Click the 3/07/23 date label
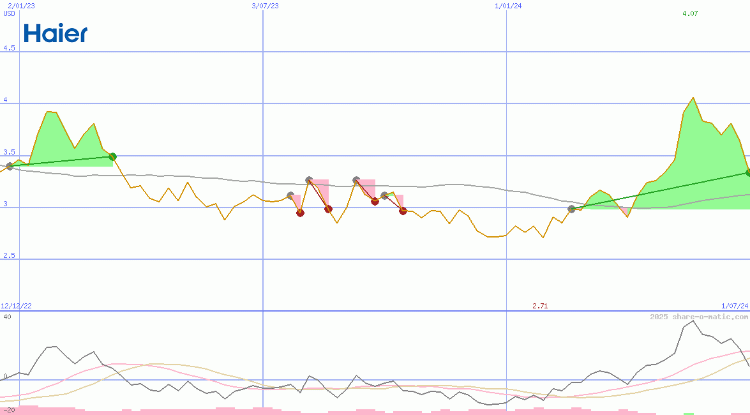The image size is (750, 415). [x=265, y=6]
